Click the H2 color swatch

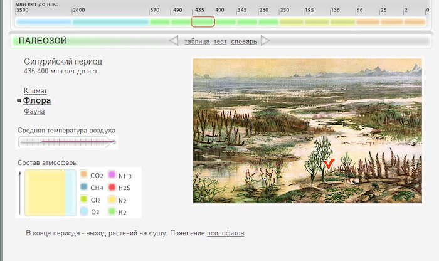point(112,211)
